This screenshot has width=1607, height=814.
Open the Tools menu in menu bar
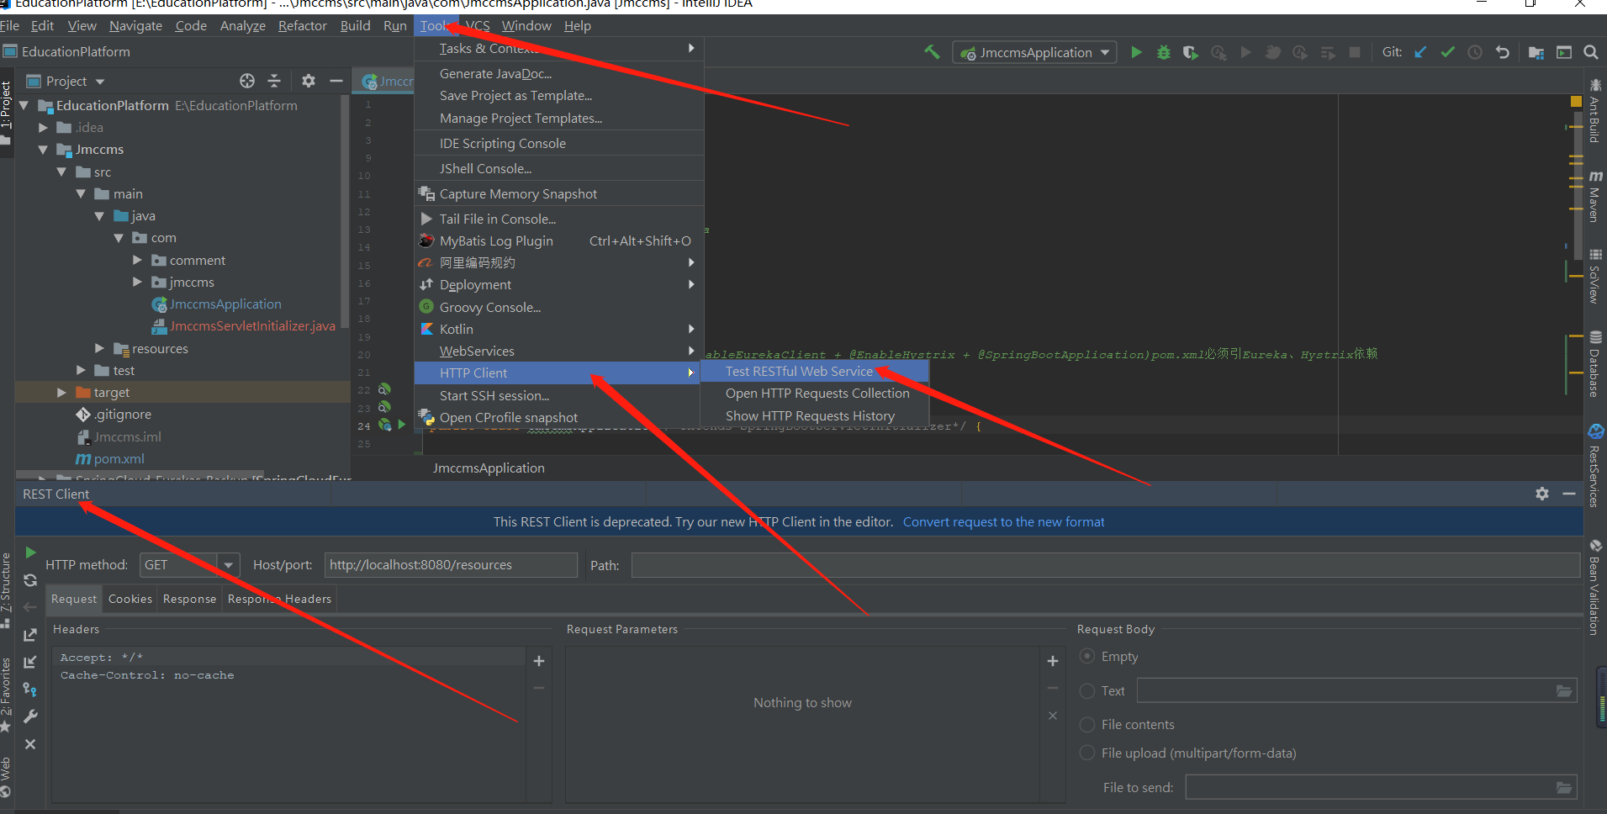(x=434, y=26)
